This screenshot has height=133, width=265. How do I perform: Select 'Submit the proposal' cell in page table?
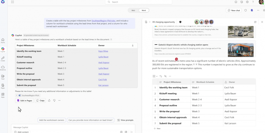point(174,123)
